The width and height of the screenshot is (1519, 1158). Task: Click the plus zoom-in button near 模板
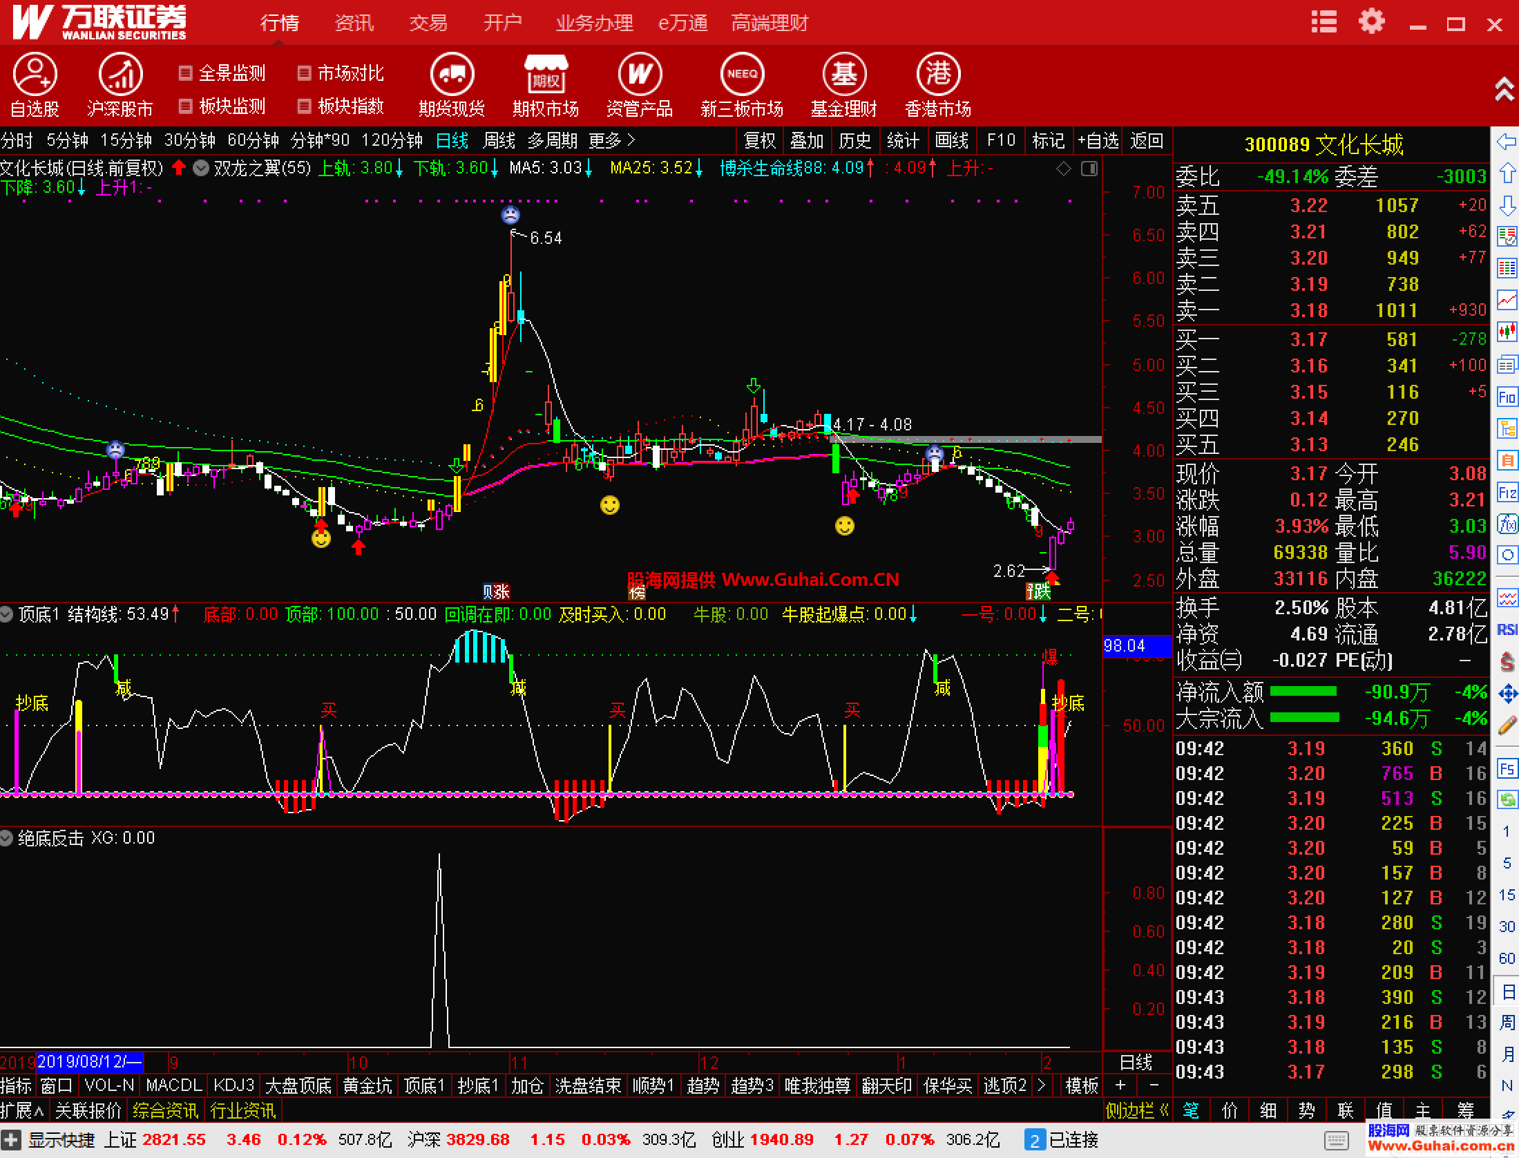tap(1120, 1085)
